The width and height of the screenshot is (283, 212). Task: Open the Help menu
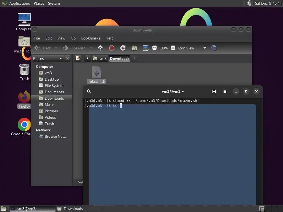[109, 38]
